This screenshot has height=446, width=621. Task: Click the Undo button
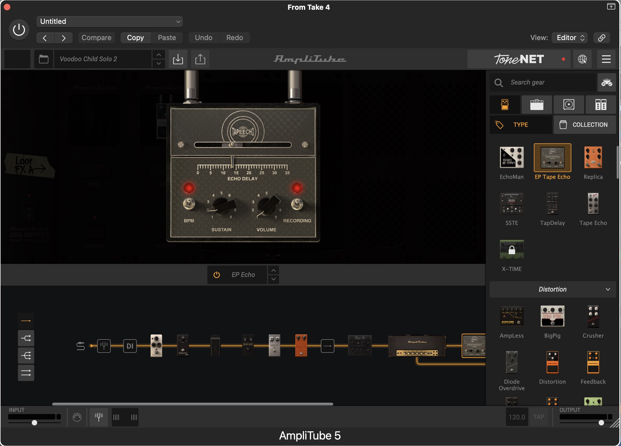204,38
